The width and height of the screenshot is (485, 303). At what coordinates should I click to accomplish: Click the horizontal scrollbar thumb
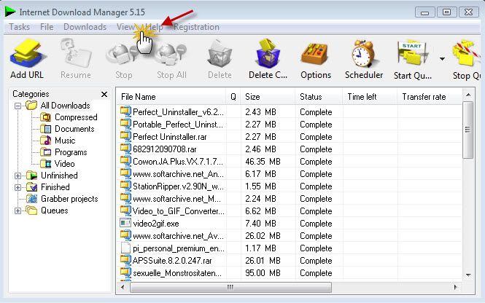coord(230,287)
